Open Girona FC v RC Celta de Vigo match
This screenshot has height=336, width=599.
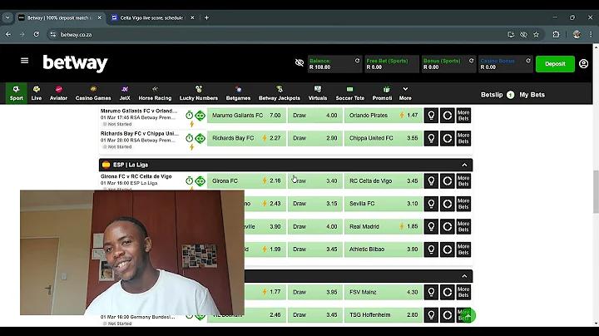coord(136,176)
